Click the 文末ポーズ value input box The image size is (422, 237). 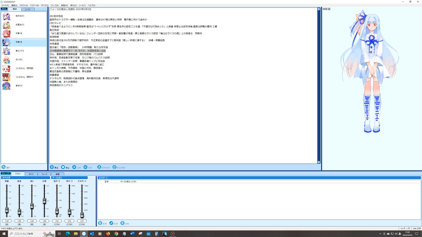[82, 221]
